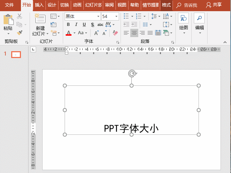Decrease the list indent level

click(x=126, y=25)
